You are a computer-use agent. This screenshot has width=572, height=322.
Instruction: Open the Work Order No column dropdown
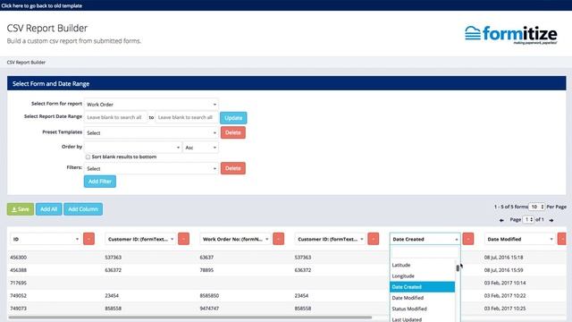pyautogui.click(x=235, y=239)
